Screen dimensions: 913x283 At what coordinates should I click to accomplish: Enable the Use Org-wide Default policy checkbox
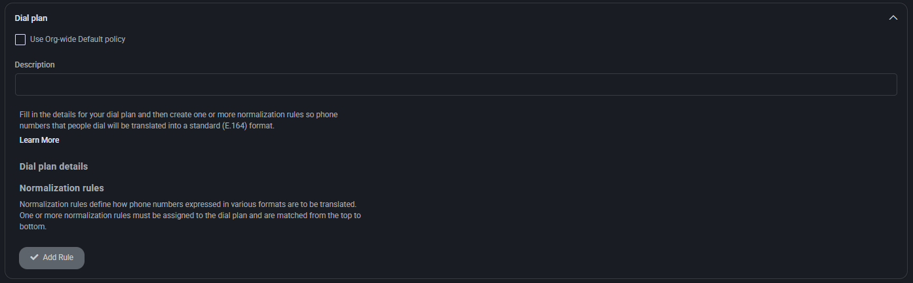[x=20, y=39]
